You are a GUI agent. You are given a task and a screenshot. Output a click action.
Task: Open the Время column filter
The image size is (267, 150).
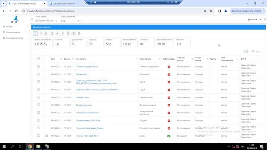73,59
